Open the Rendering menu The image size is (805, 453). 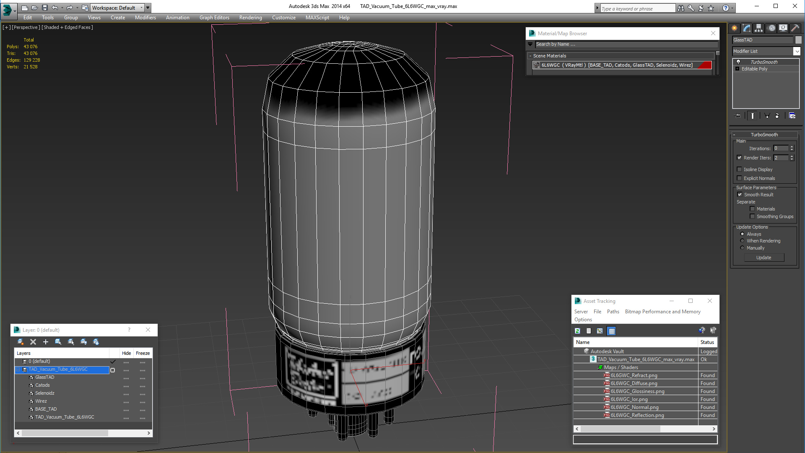pos(250,18)
